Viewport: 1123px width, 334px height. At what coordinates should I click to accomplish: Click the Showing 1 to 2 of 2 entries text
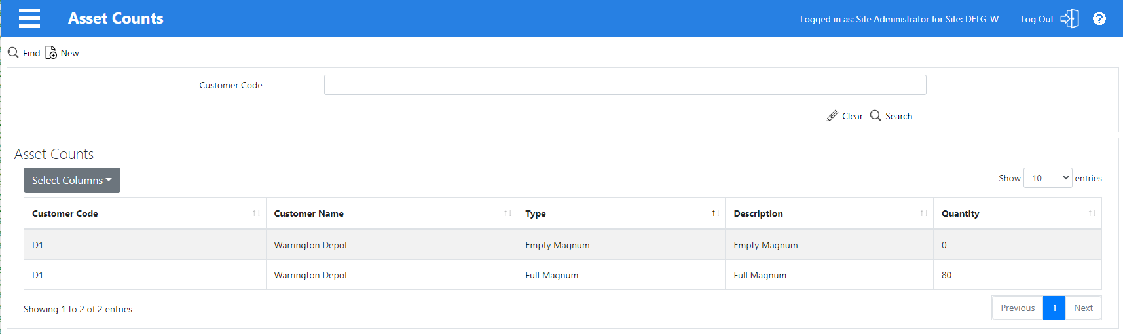[x=78, y=309]
